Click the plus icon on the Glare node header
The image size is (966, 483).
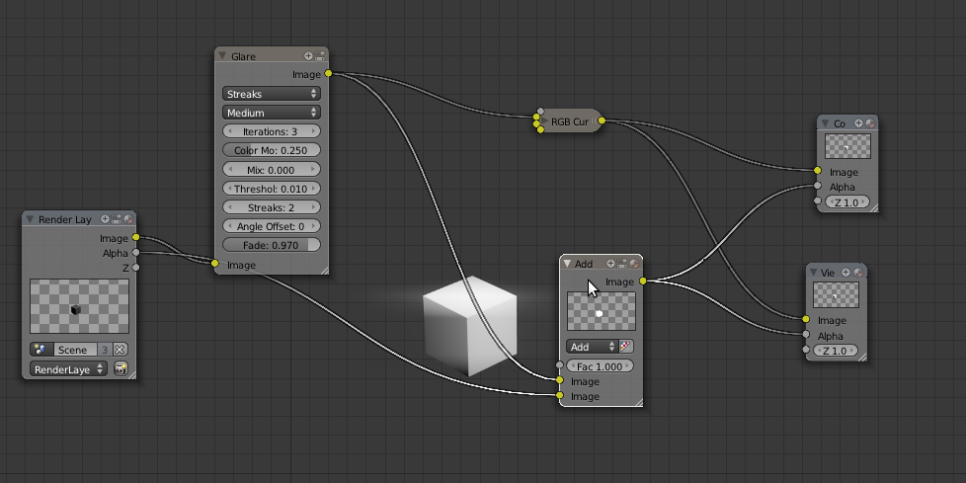[308, 56]
